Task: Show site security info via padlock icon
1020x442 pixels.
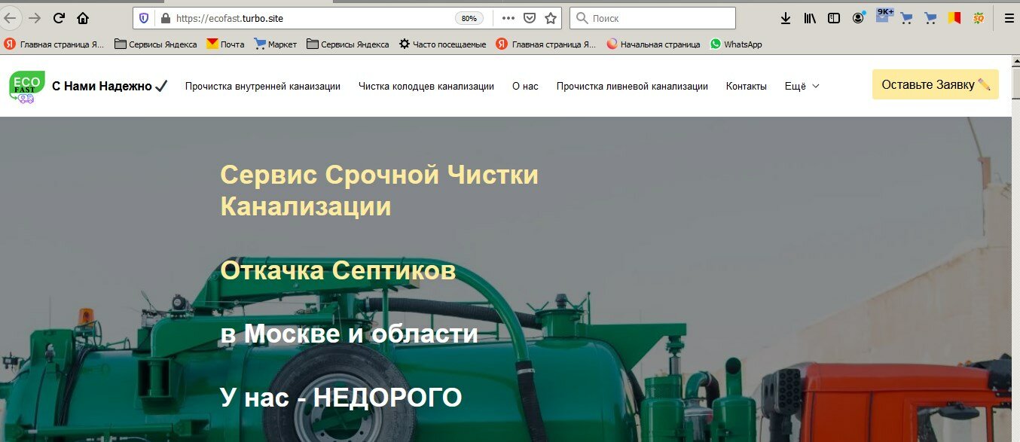Action: click(166, 18)
